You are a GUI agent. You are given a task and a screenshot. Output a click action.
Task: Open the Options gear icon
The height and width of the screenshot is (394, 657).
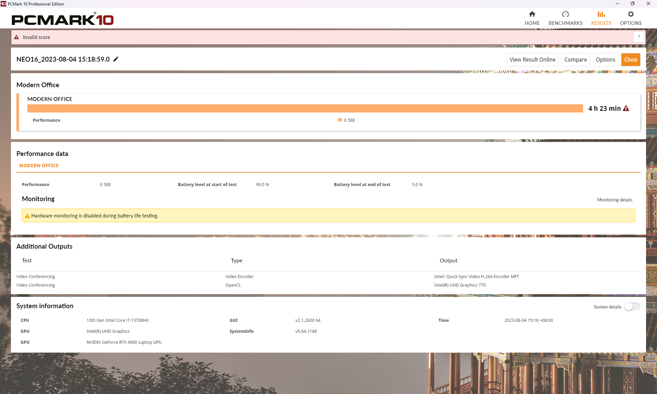[x=631, y=14]
